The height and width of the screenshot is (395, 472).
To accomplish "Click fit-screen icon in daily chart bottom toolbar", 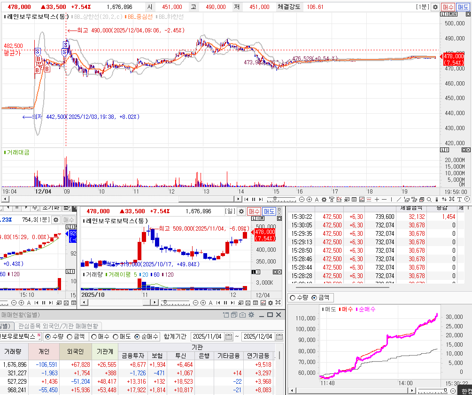I will pos(278,303).
